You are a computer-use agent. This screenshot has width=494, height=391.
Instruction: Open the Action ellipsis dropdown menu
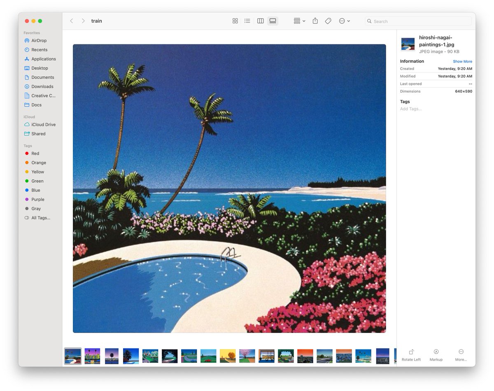(344, 21)
